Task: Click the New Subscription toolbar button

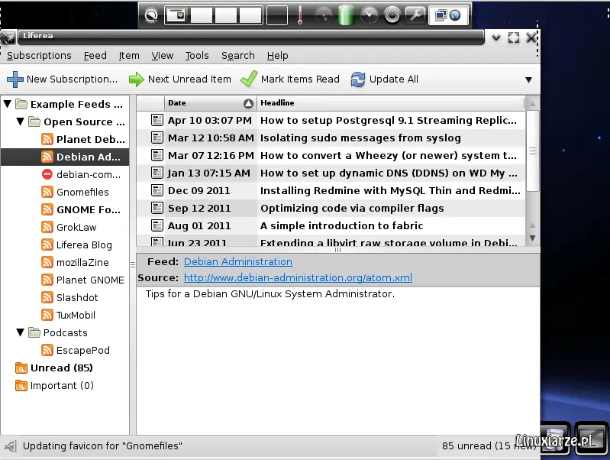Action: click(62, 79)
